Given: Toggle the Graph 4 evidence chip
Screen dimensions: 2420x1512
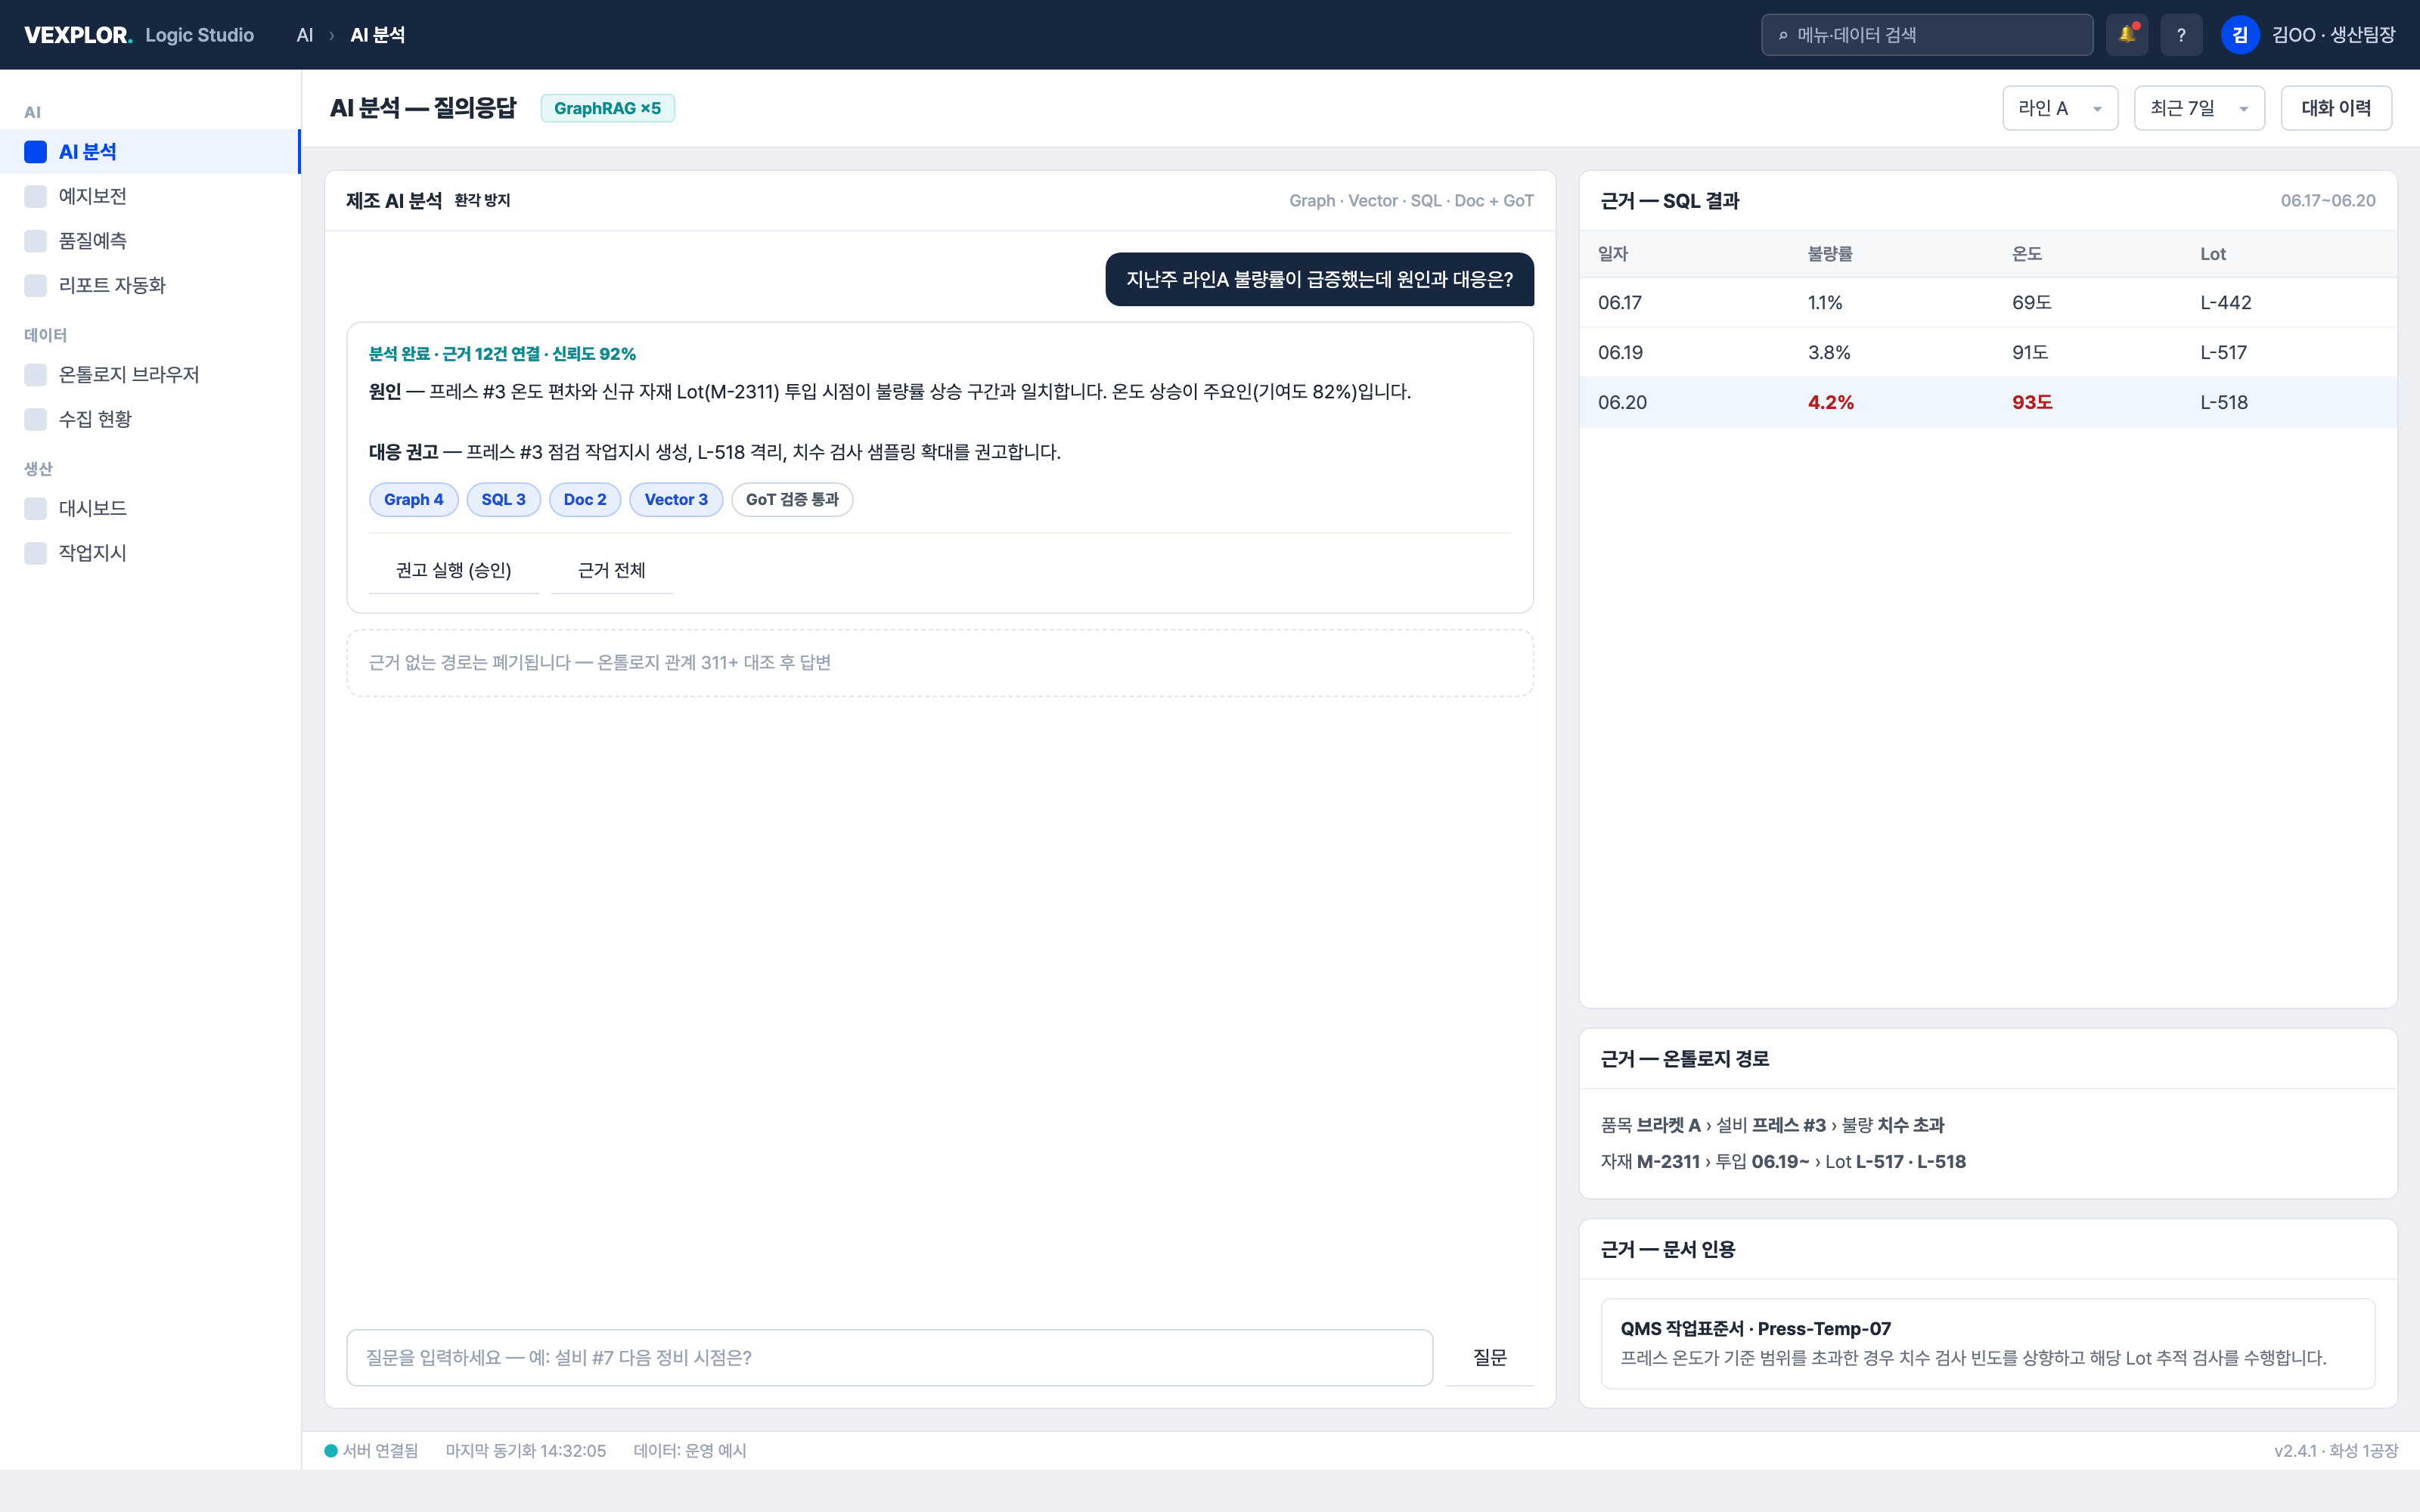Looking at the screenshot, I should pyautogui.click(x=413, y=499).
